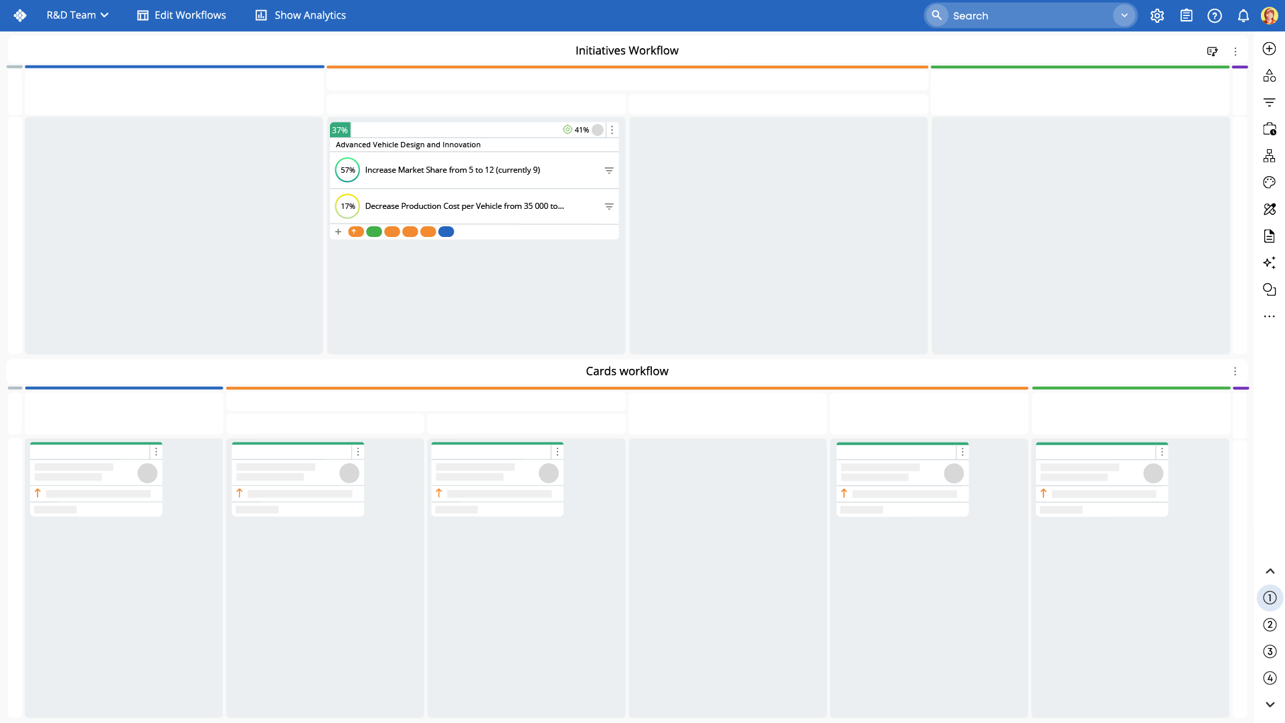The width and height of the screenshot is (1285, 723).
Task: Click the plus add-card icon in sidebar
Action: point(1269,49)
